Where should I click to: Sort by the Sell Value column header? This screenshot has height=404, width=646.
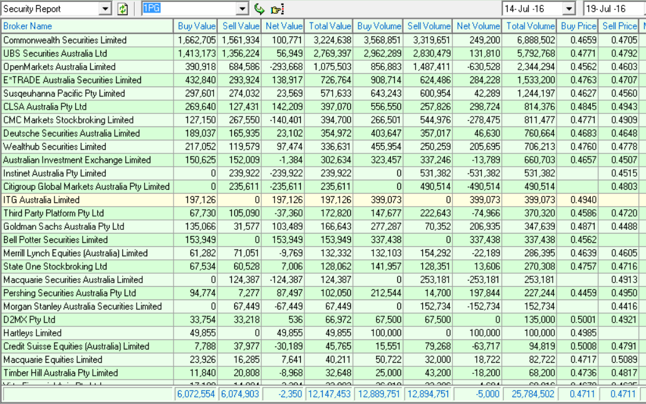(x=239, y=26)
